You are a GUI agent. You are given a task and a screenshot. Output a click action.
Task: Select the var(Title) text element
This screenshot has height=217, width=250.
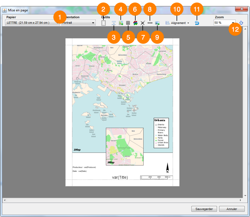coord(120,177)
